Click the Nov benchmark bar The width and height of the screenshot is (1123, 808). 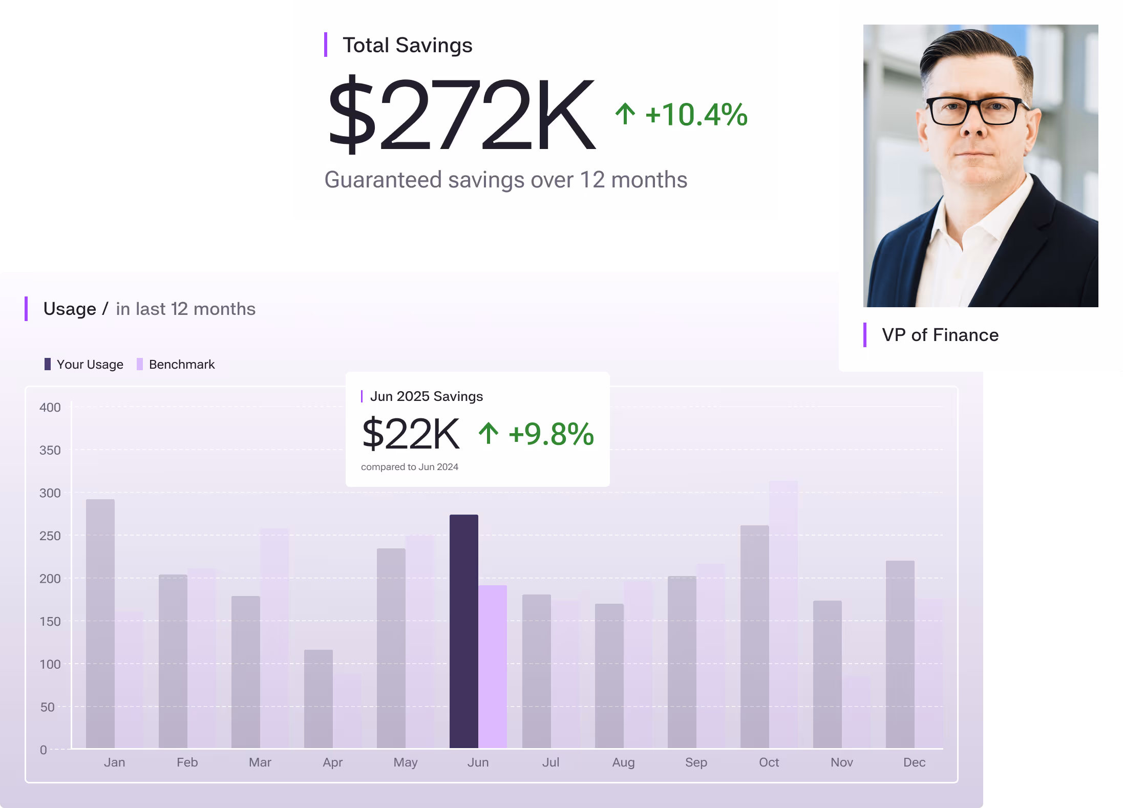856,712
